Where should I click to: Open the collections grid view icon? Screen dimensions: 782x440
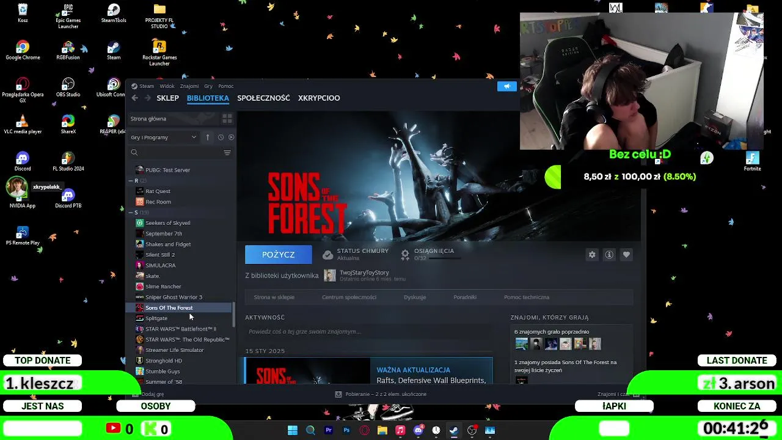227,119
